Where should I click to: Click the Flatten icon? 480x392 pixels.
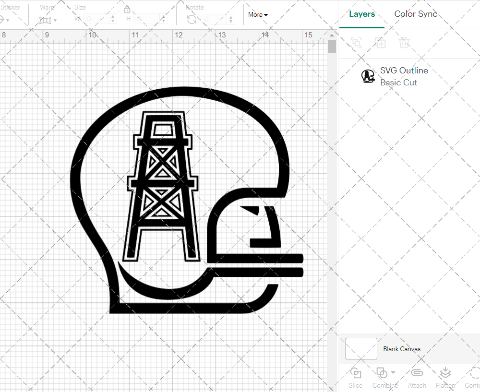(445, 373)
